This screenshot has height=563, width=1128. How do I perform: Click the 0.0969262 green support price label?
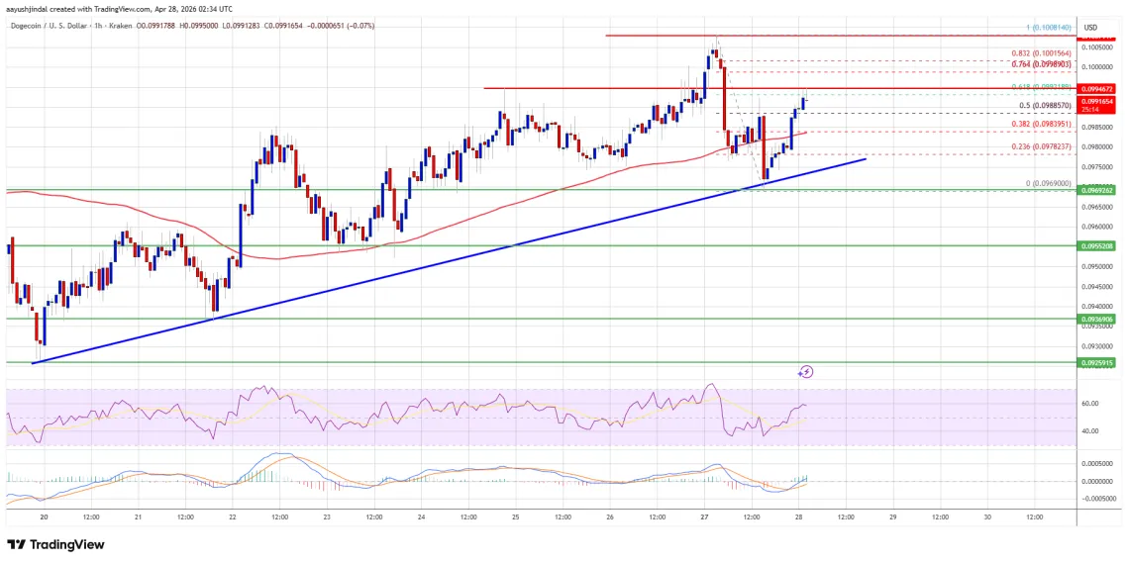1098,189
